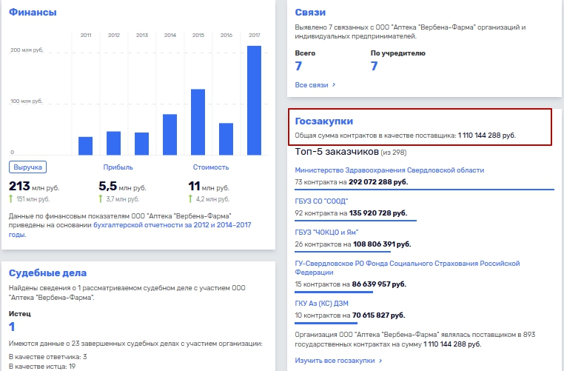Click chevron next to Все связи

(334, 85)
